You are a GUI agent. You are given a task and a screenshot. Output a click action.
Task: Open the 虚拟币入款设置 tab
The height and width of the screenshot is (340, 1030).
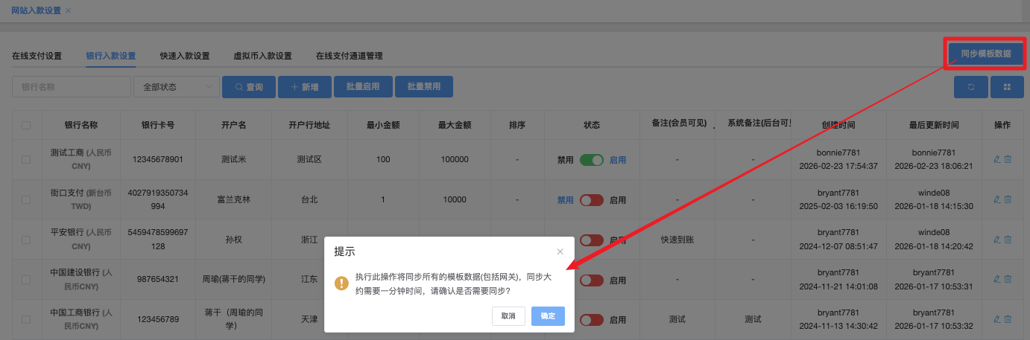[x=262, y=56]
